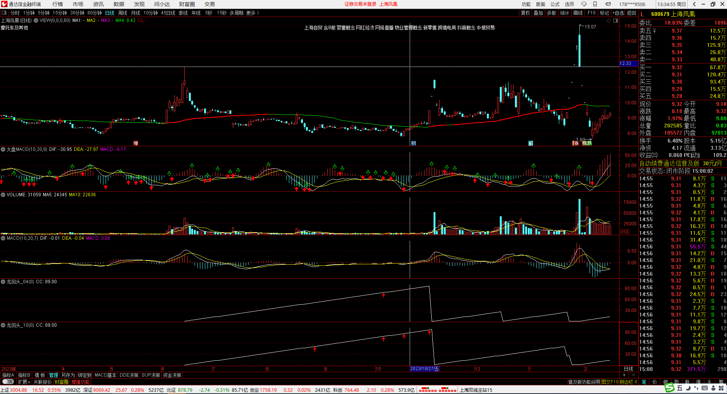Open the 龙回头_04 indicator dropdown
This screenshot has height=394, width=727.
click(3, 282)
